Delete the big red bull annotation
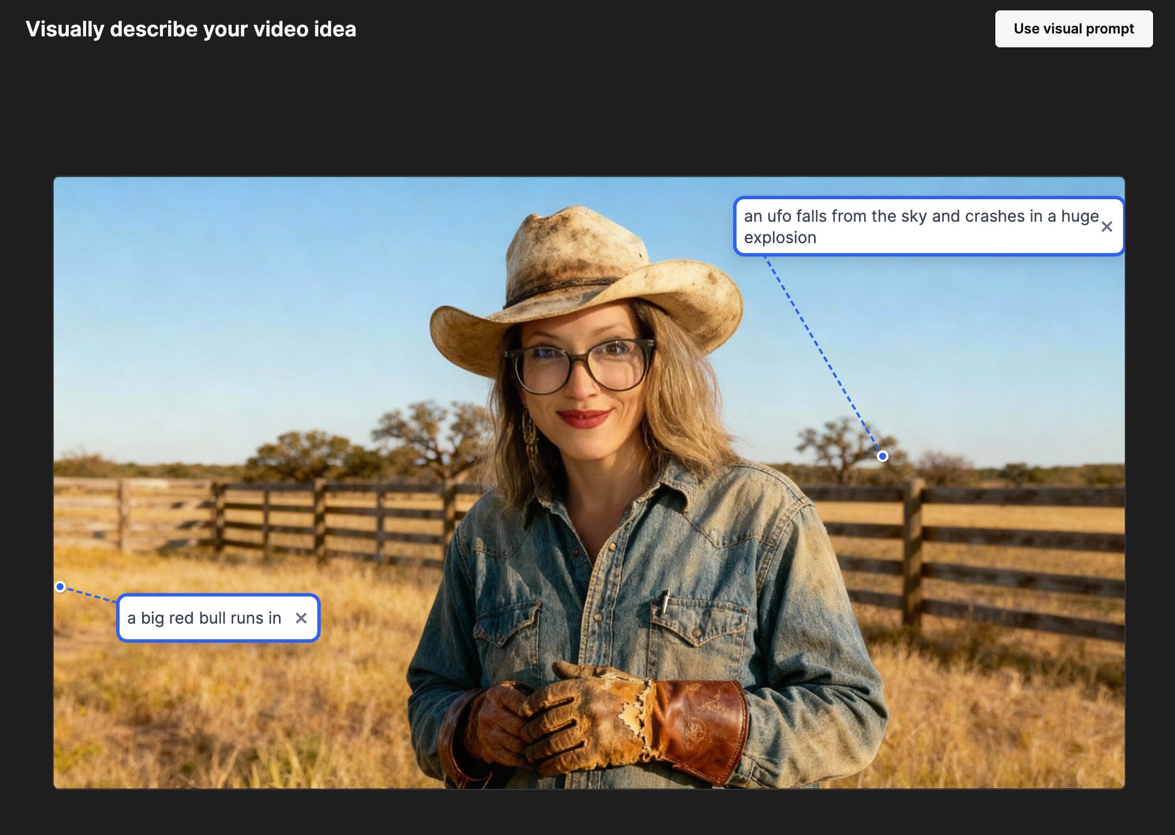This screenshot has width=1175, height=835. [x=301, y=618]
